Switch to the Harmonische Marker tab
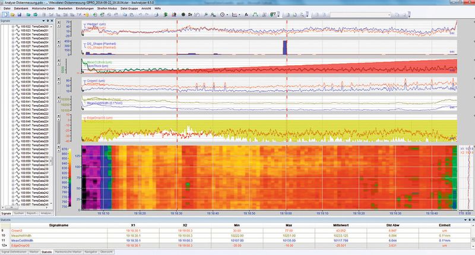 [68, 251]
